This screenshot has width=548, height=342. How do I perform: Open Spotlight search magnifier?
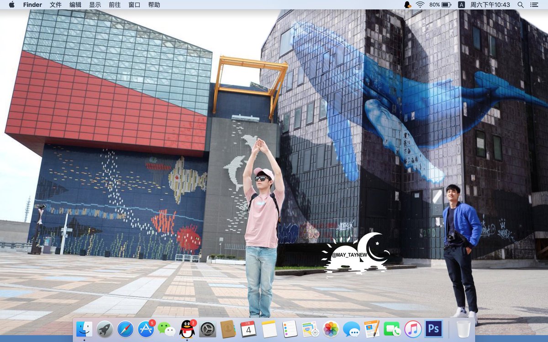click(521, 5)
